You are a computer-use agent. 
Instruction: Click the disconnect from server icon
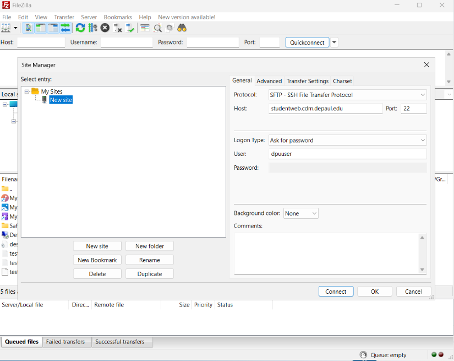pyautogui.click(x=118, y=28)
